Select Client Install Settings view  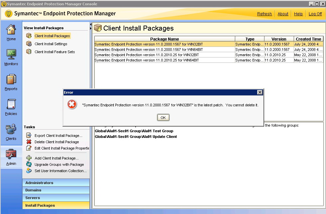51,44
